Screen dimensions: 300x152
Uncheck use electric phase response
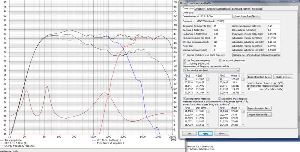coord(219,98)
